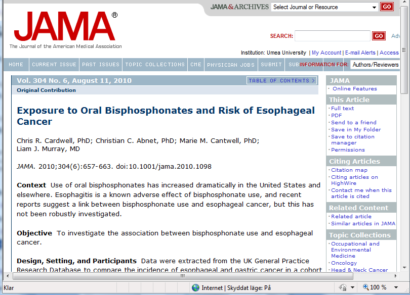Click the horizontal scrollbar thumb
410x295 pixels.
(183, 276)
